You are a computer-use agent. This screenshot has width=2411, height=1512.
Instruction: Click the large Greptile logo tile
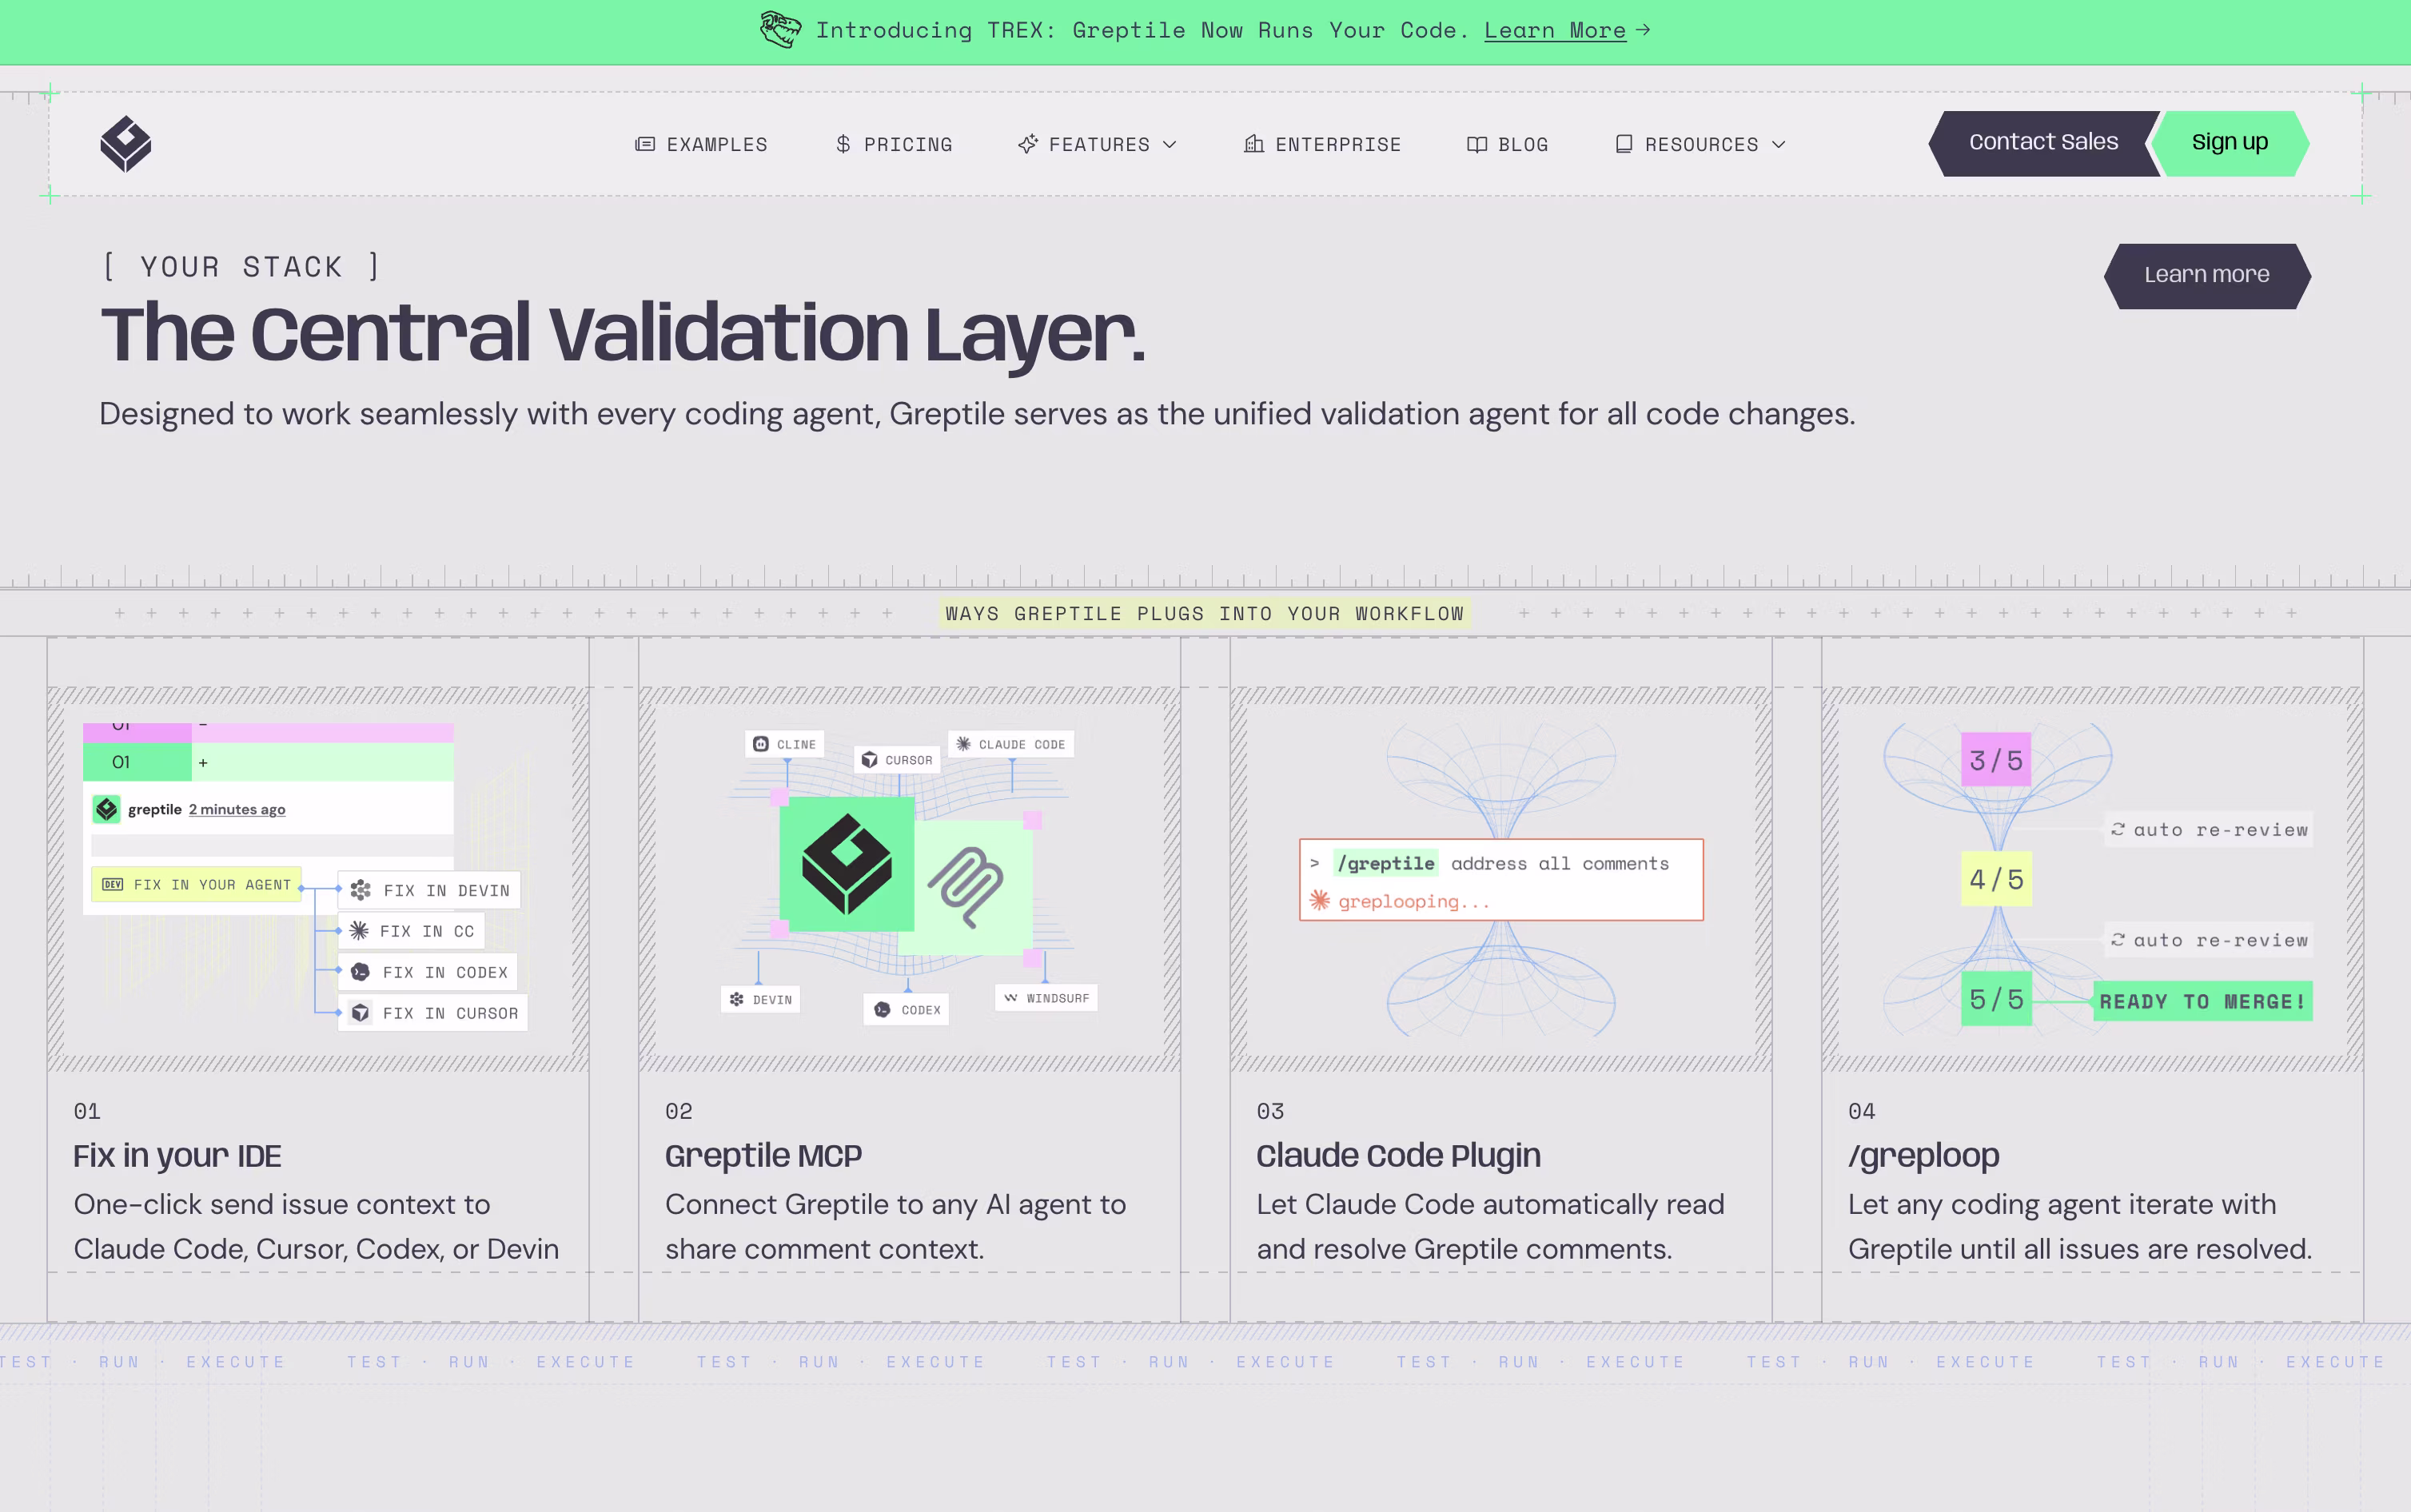click(847, 863)
